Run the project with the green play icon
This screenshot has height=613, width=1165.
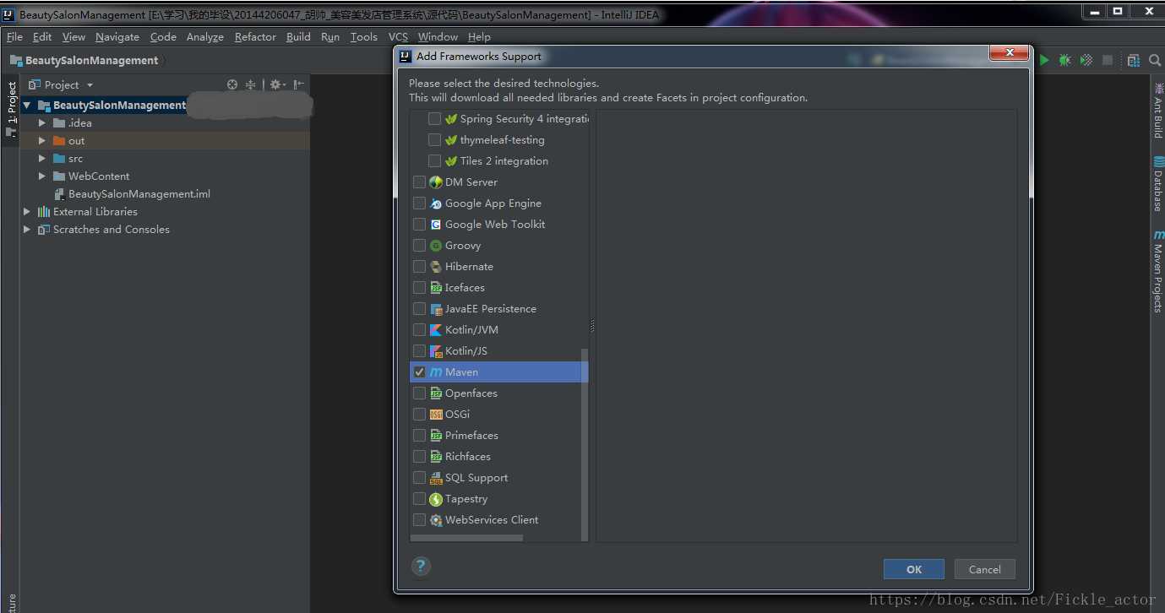[x=1044, y=60]
